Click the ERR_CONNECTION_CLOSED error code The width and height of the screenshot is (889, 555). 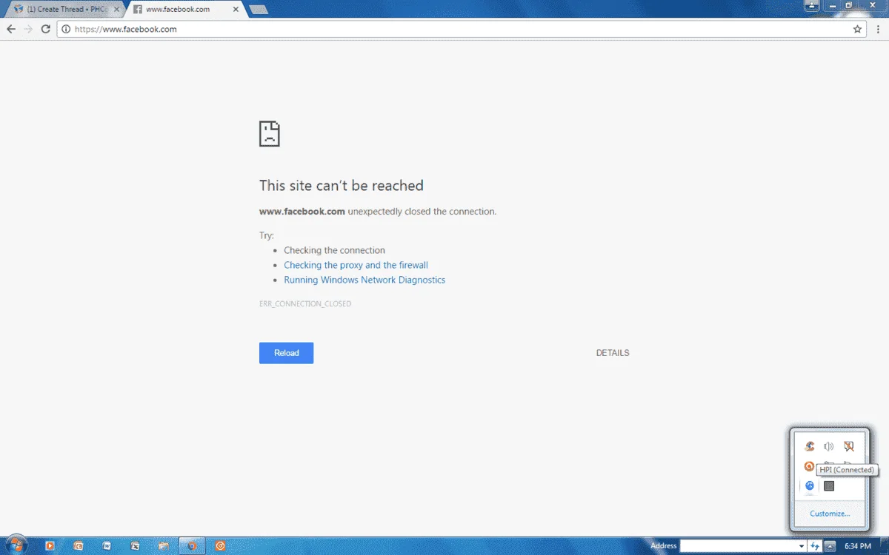pos(305,304)
